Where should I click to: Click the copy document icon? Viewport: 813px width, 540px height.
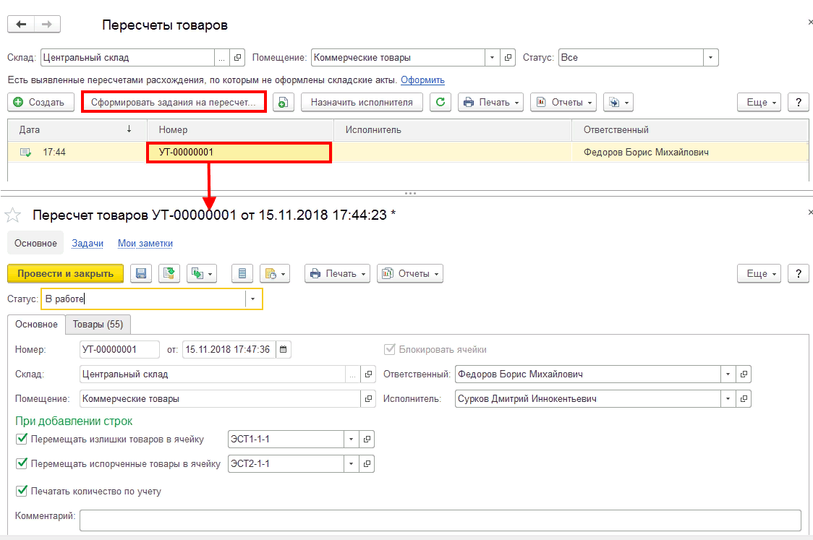(283, 103)
